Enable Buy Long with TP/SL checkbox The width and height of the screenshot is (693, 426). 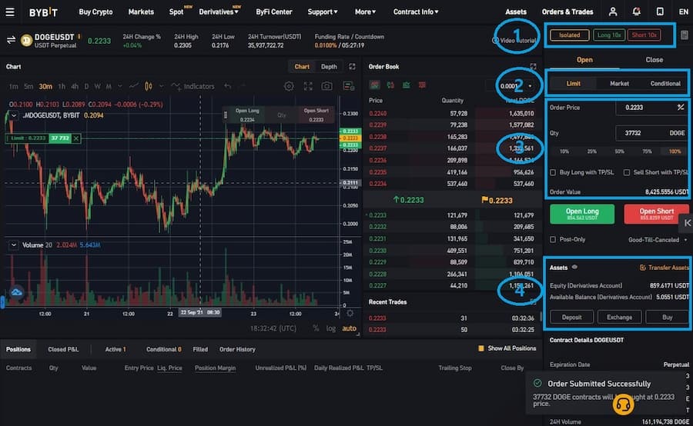(553, 172)
